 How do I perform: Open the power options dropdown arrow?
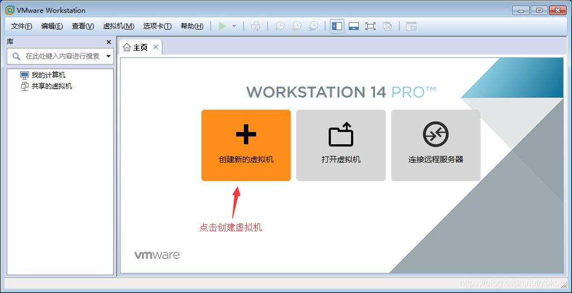pos(234,26)
